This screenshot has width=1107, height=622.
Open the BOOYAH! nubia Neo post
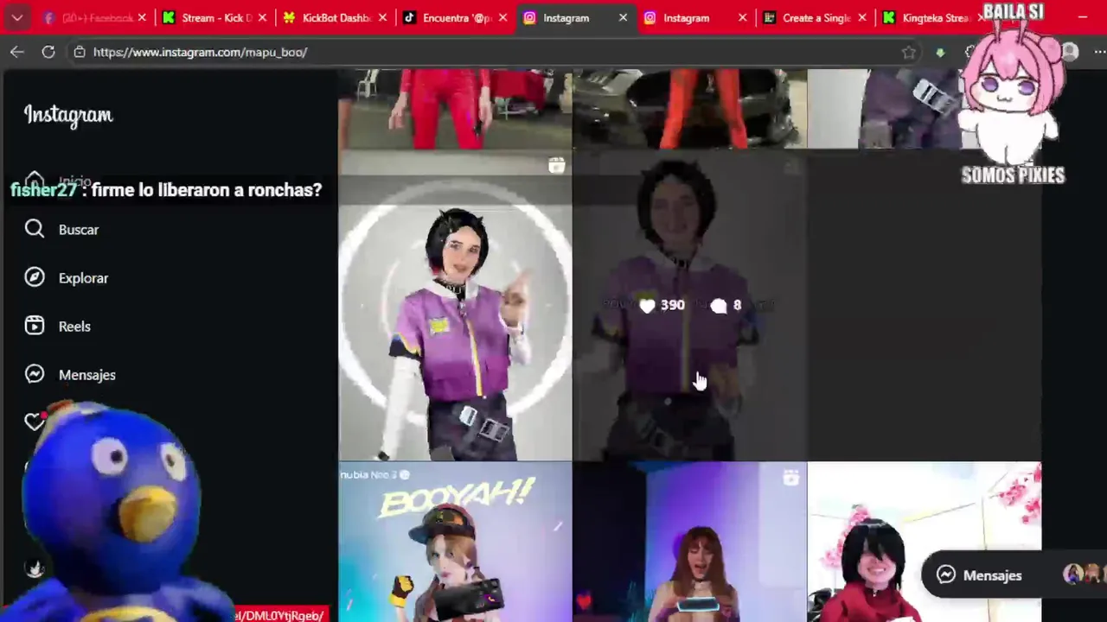click(x=455, y=543)
